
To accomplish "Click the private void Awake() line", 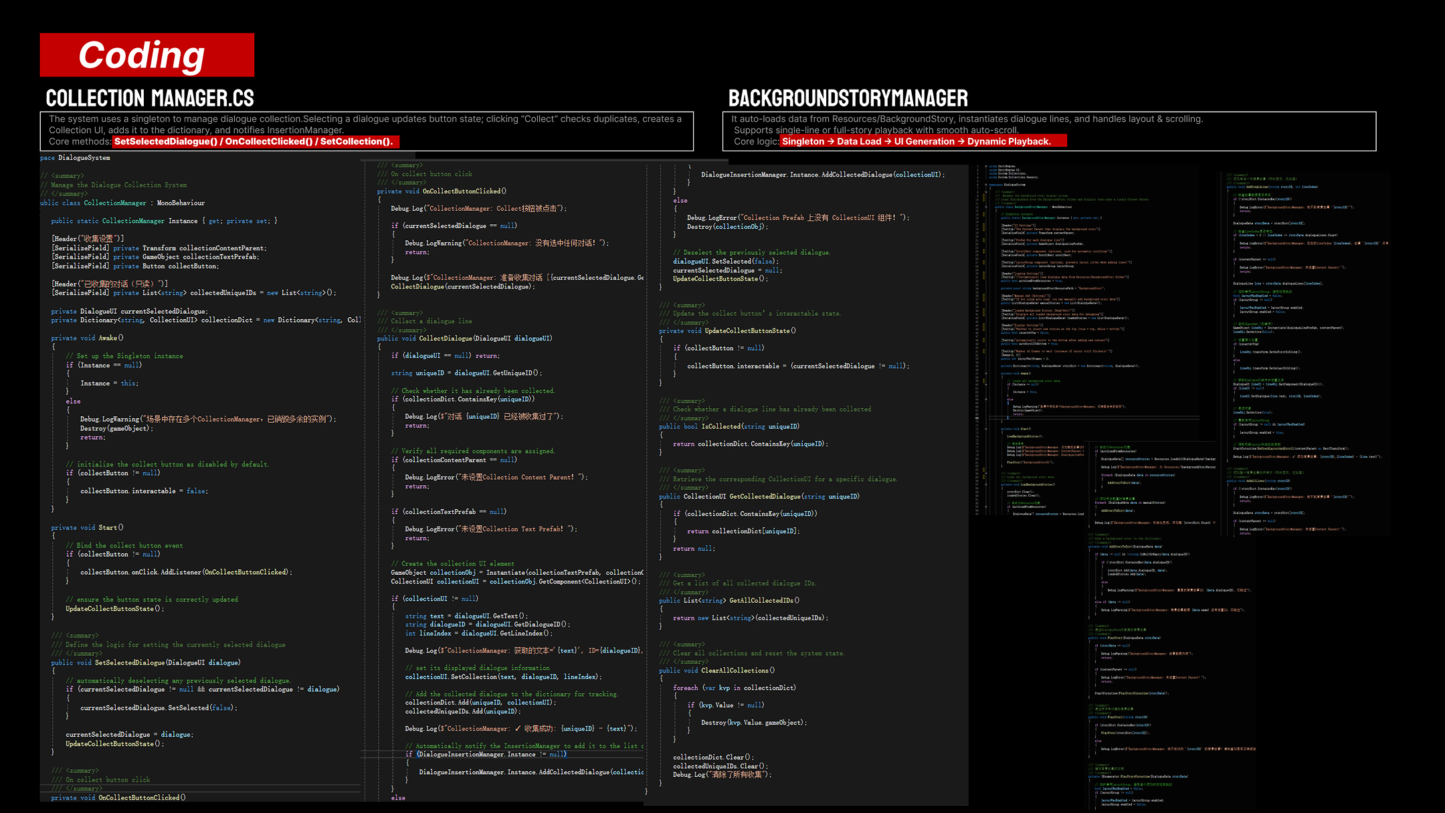I will [87, 338].
